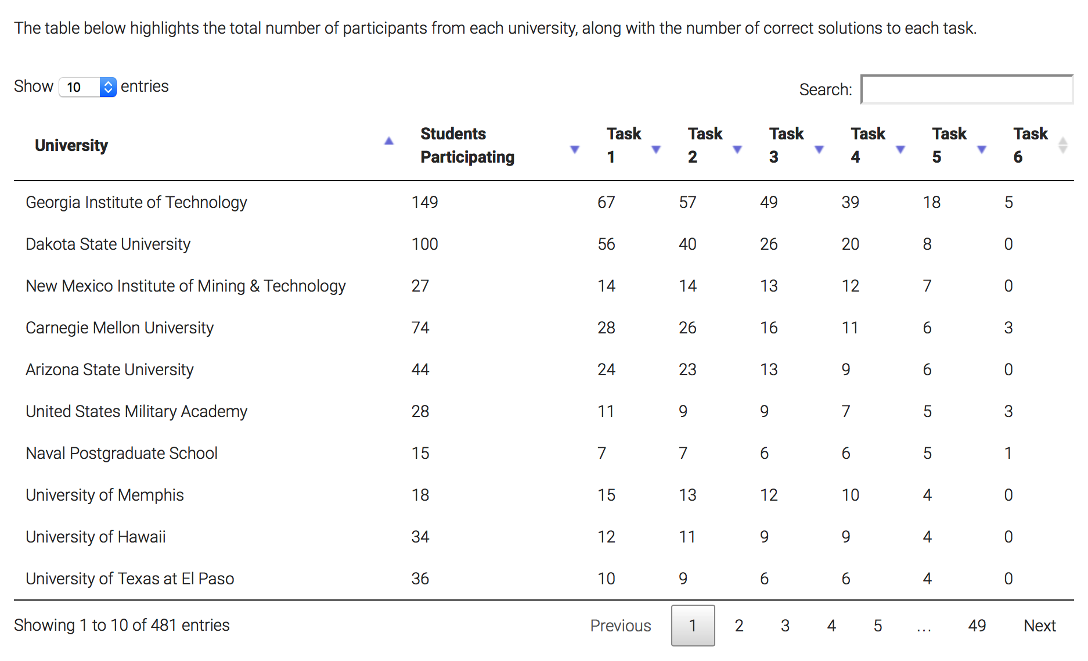Click the Task 2 sort arrow
The width and height of the screenshot is (1088, 661).
[737, 149]
